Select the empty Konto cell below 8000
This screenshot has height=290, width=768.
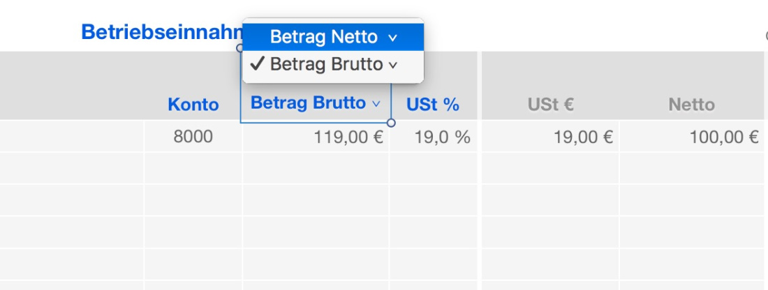coord(193,168)
